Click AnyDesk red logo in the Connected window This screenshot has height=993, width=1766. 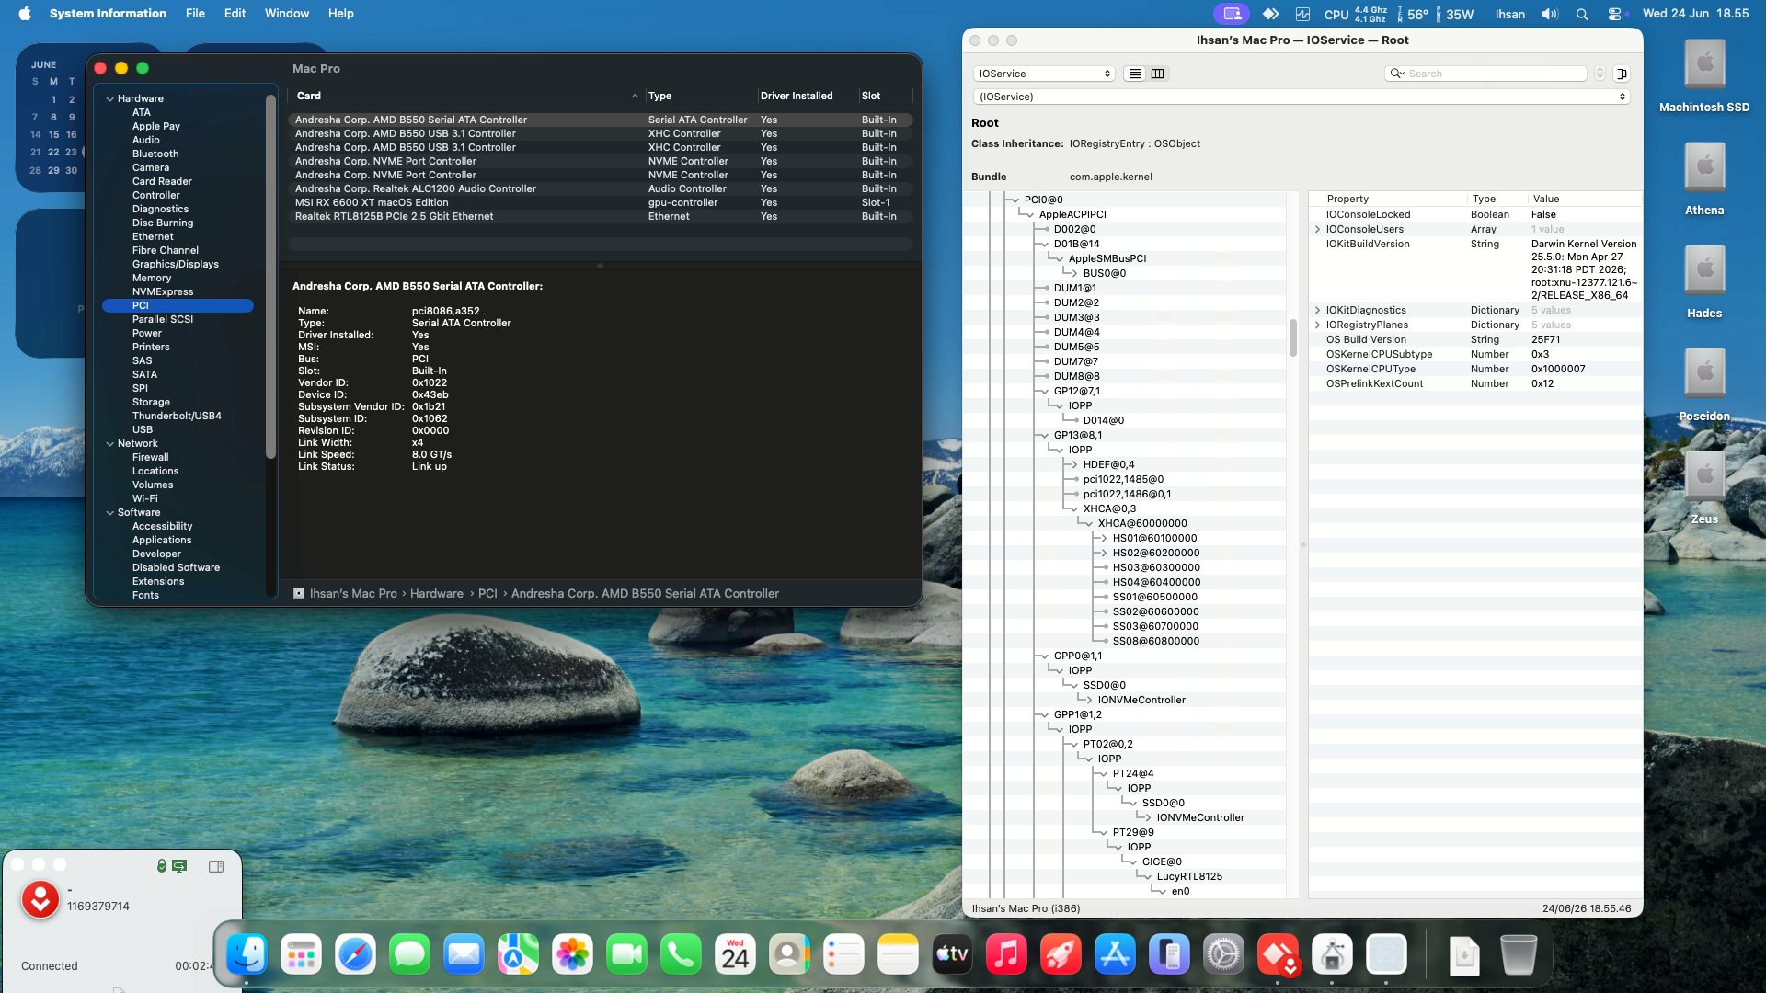[x=40, y=900]
